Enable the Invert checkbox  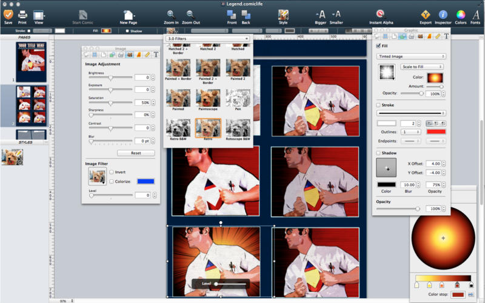point(112,172)
